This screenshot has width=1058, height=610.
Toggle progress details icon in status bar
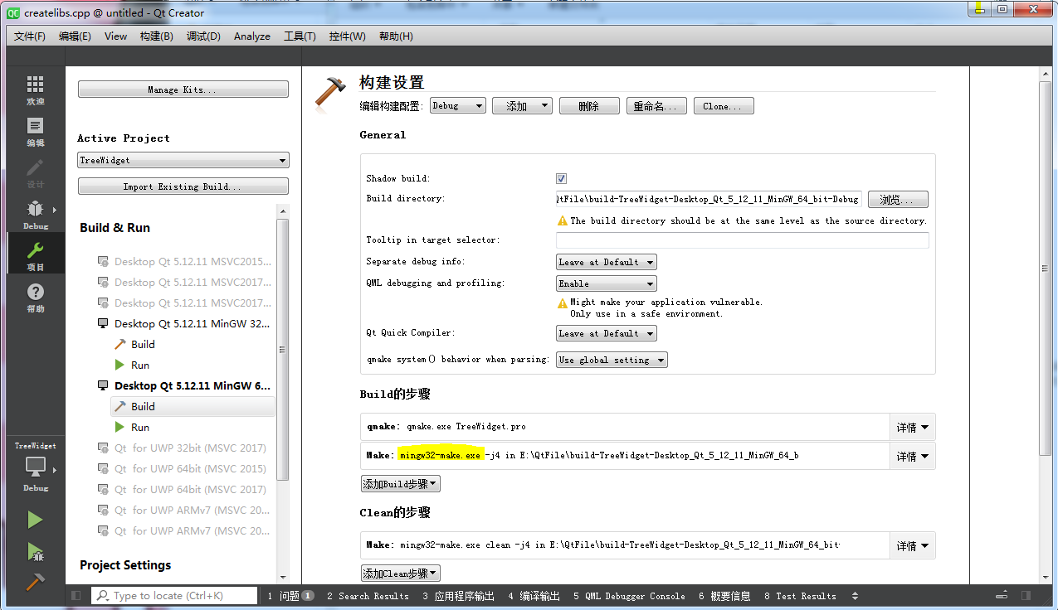[x=1002, y=596]
